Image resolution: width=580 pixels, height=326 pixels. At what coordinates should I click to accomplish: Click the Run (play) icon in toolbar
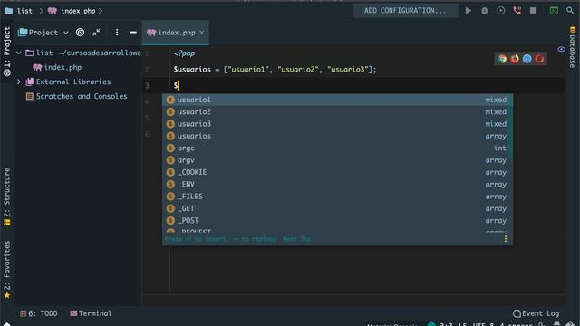tap(469, 11)
